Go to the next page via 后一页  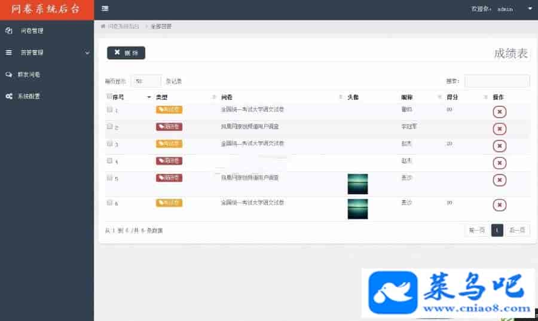coord(517,230)
